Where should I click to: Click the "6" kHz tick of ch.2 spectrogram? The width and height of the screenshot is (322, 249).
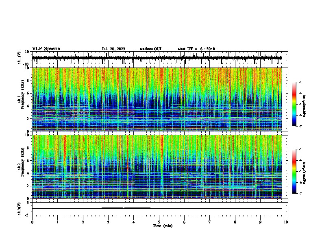click(28, 161)
